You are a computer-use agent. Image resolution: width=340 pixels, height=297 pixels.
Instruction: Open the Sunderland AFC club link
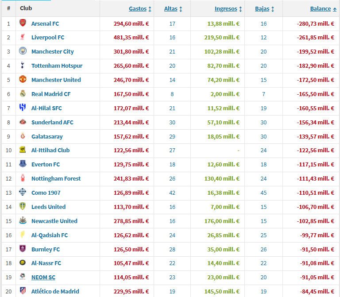pyautogui.click(x=52, y=122)
